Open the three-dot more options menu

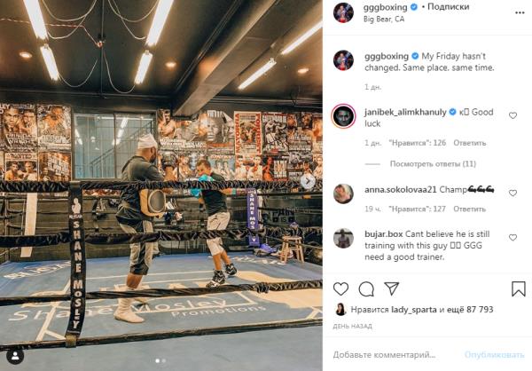click(x=520, y=13)
